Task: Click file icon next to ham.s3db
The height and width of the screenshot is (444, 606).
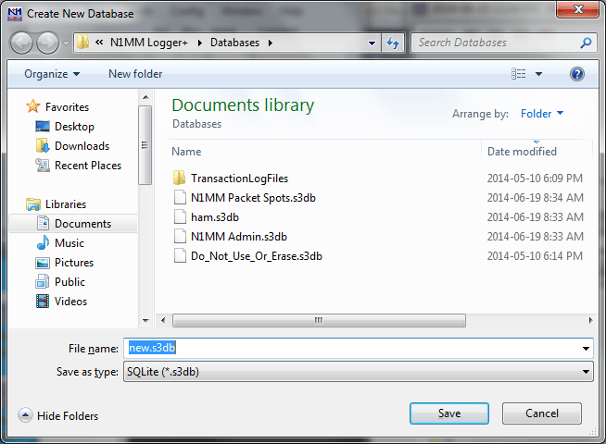Action: click(x=180, y=216)
